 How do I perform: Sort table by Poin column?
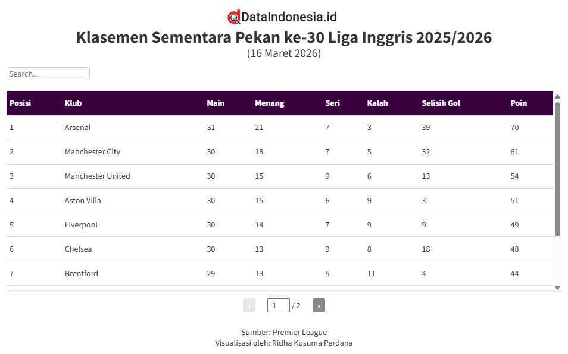[519, 103]
